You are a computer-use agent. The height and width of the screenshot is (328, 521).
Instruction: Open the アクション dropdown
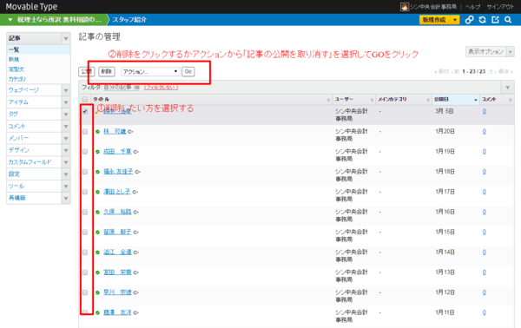coord(150,72)
